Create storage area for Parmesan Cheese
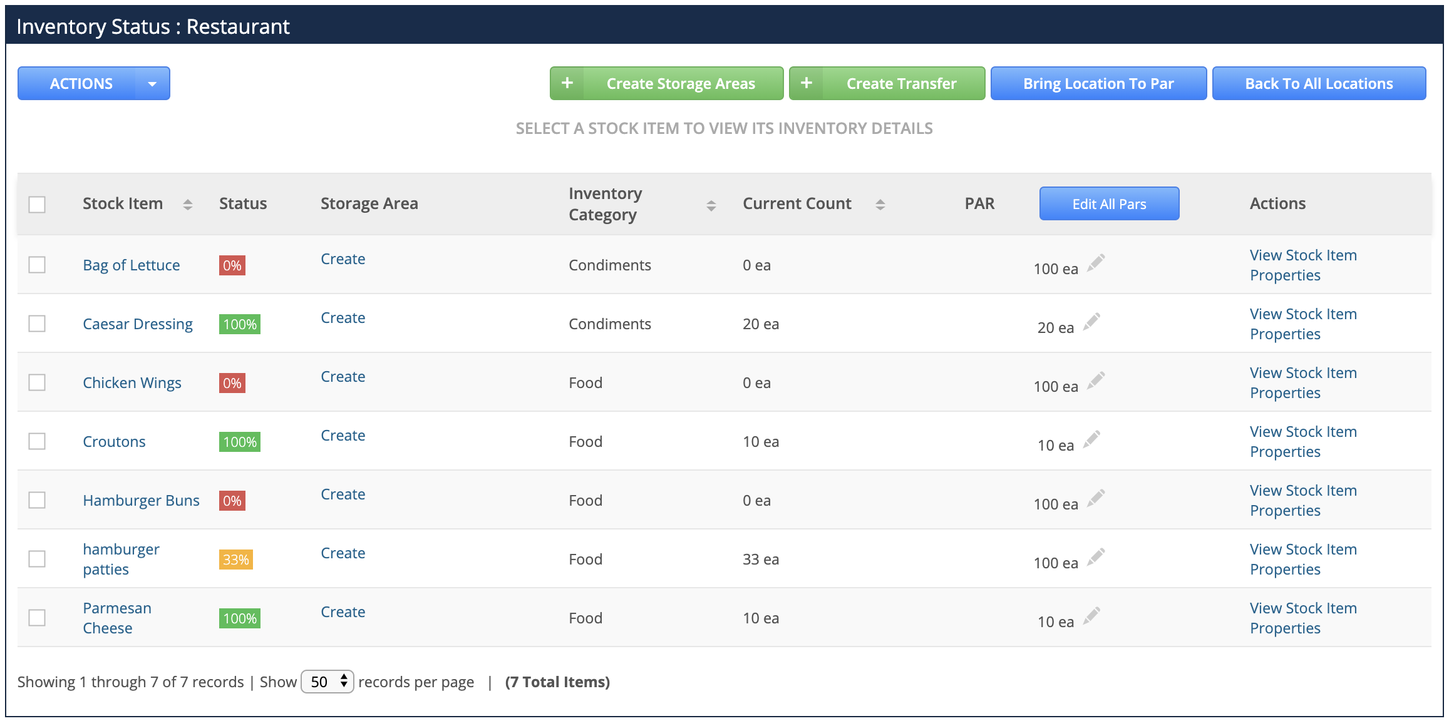Viewport: 1449px width, 721px height. coord(343,612)
